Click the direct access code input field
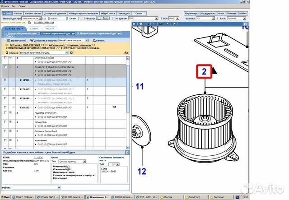Viewport: 289px width, 200px height. (x=58, y=19)
